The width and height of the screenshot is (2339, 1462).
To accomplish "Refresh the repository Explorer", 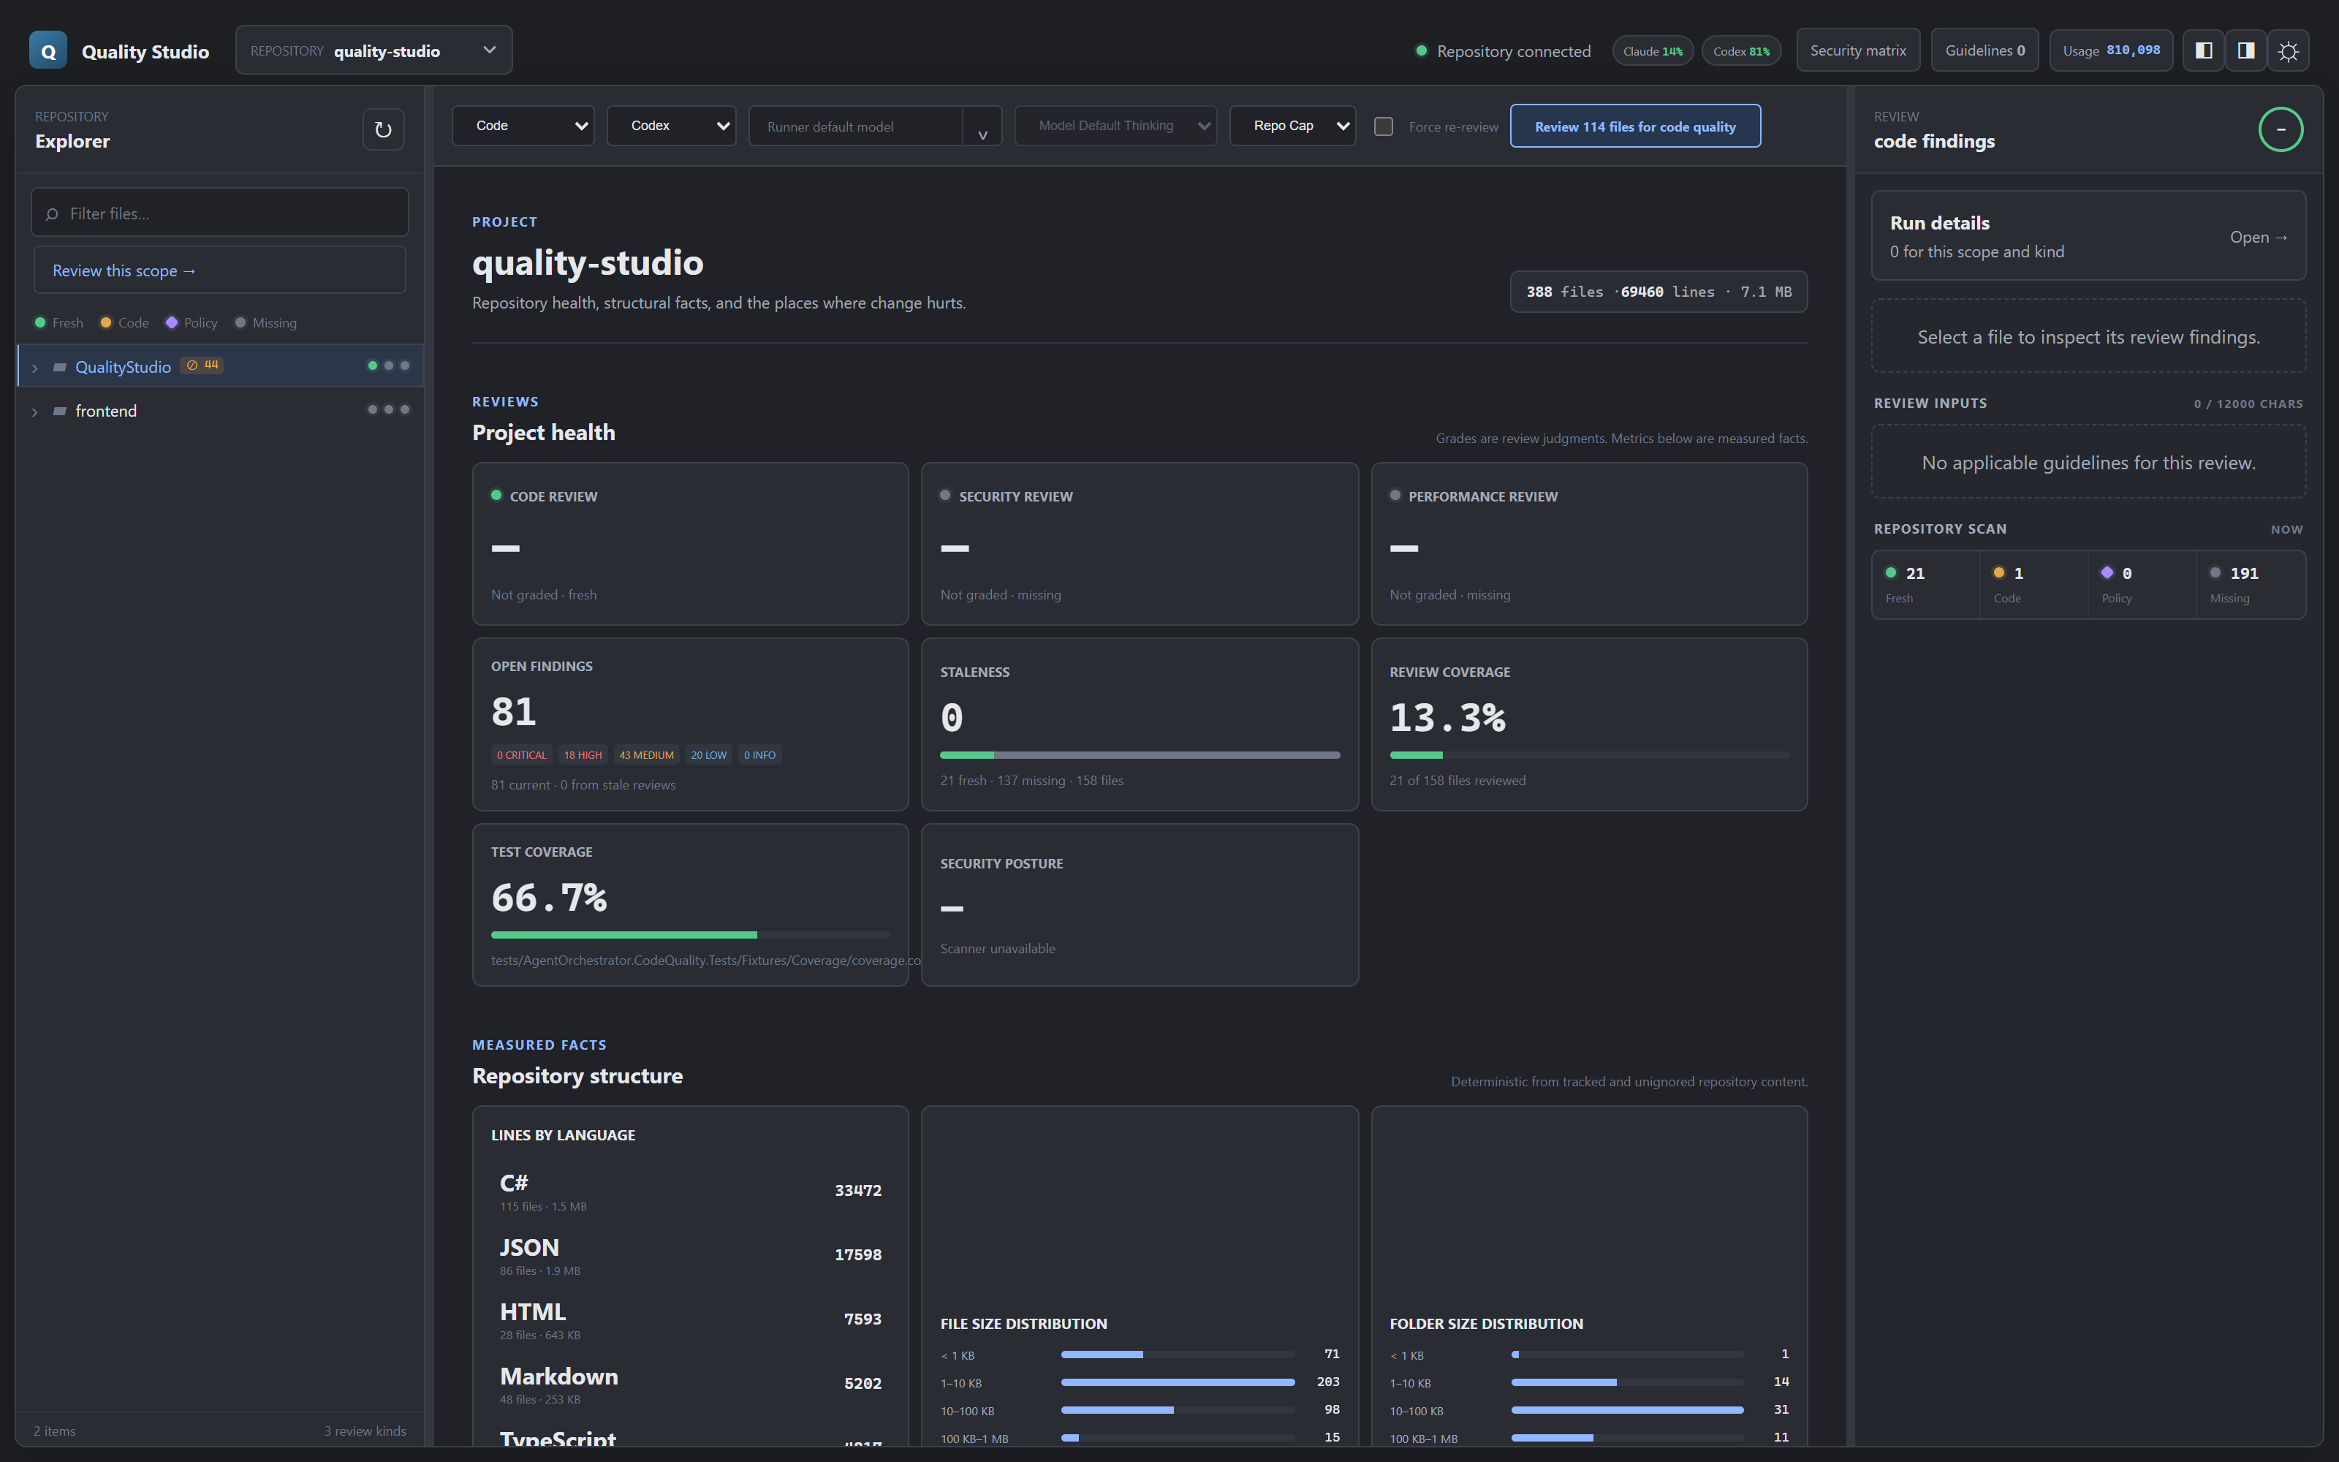I will 383,129.
